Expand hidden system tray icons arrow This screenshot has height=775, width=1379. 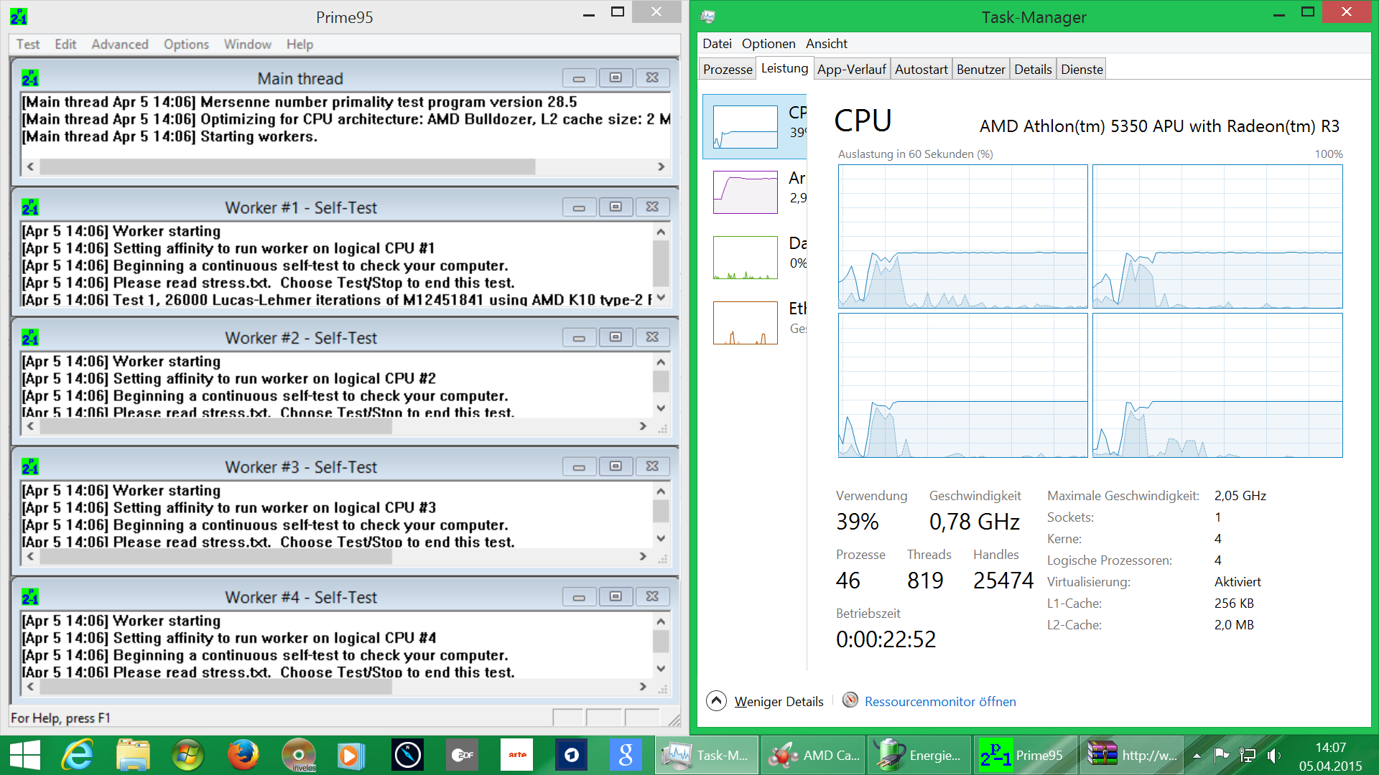pyautogui.click(x=1197, y=756)
